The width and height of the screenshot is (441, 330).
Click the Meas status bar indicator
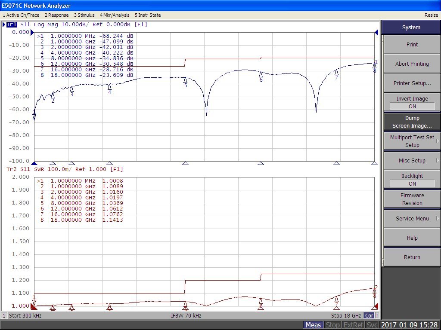pyautogui.click(x=313, y=325)
